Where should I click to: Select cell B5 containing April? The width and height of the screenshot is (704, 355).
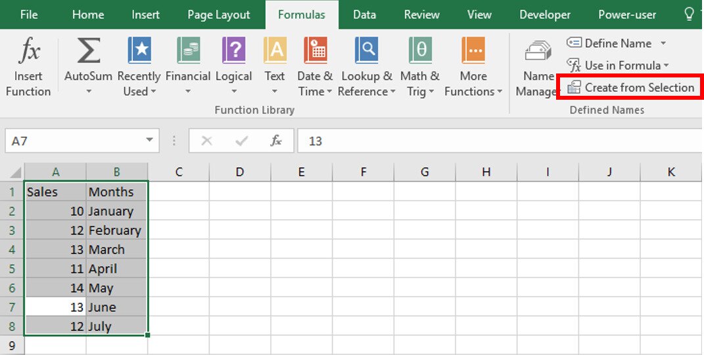[x=116, y=269]
